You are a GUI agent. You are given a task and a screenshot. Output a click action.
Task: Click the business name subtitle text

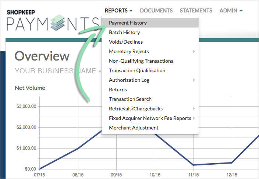pyautogui.click(x=58, y=71)
